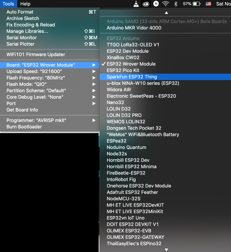Choose Auto Format from Tools menu
This screenshot has height=252, width=231.
tap(50, 12)
